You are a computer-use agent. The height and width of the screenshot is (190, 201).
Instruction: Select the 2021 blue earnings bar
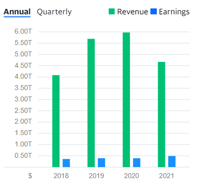[172, 161]
